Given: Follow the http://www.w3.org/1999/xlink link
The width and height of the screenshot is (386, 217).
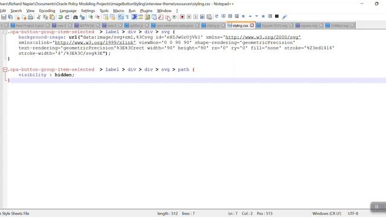Looking at the screenshot, I should (x=95, y=43).
